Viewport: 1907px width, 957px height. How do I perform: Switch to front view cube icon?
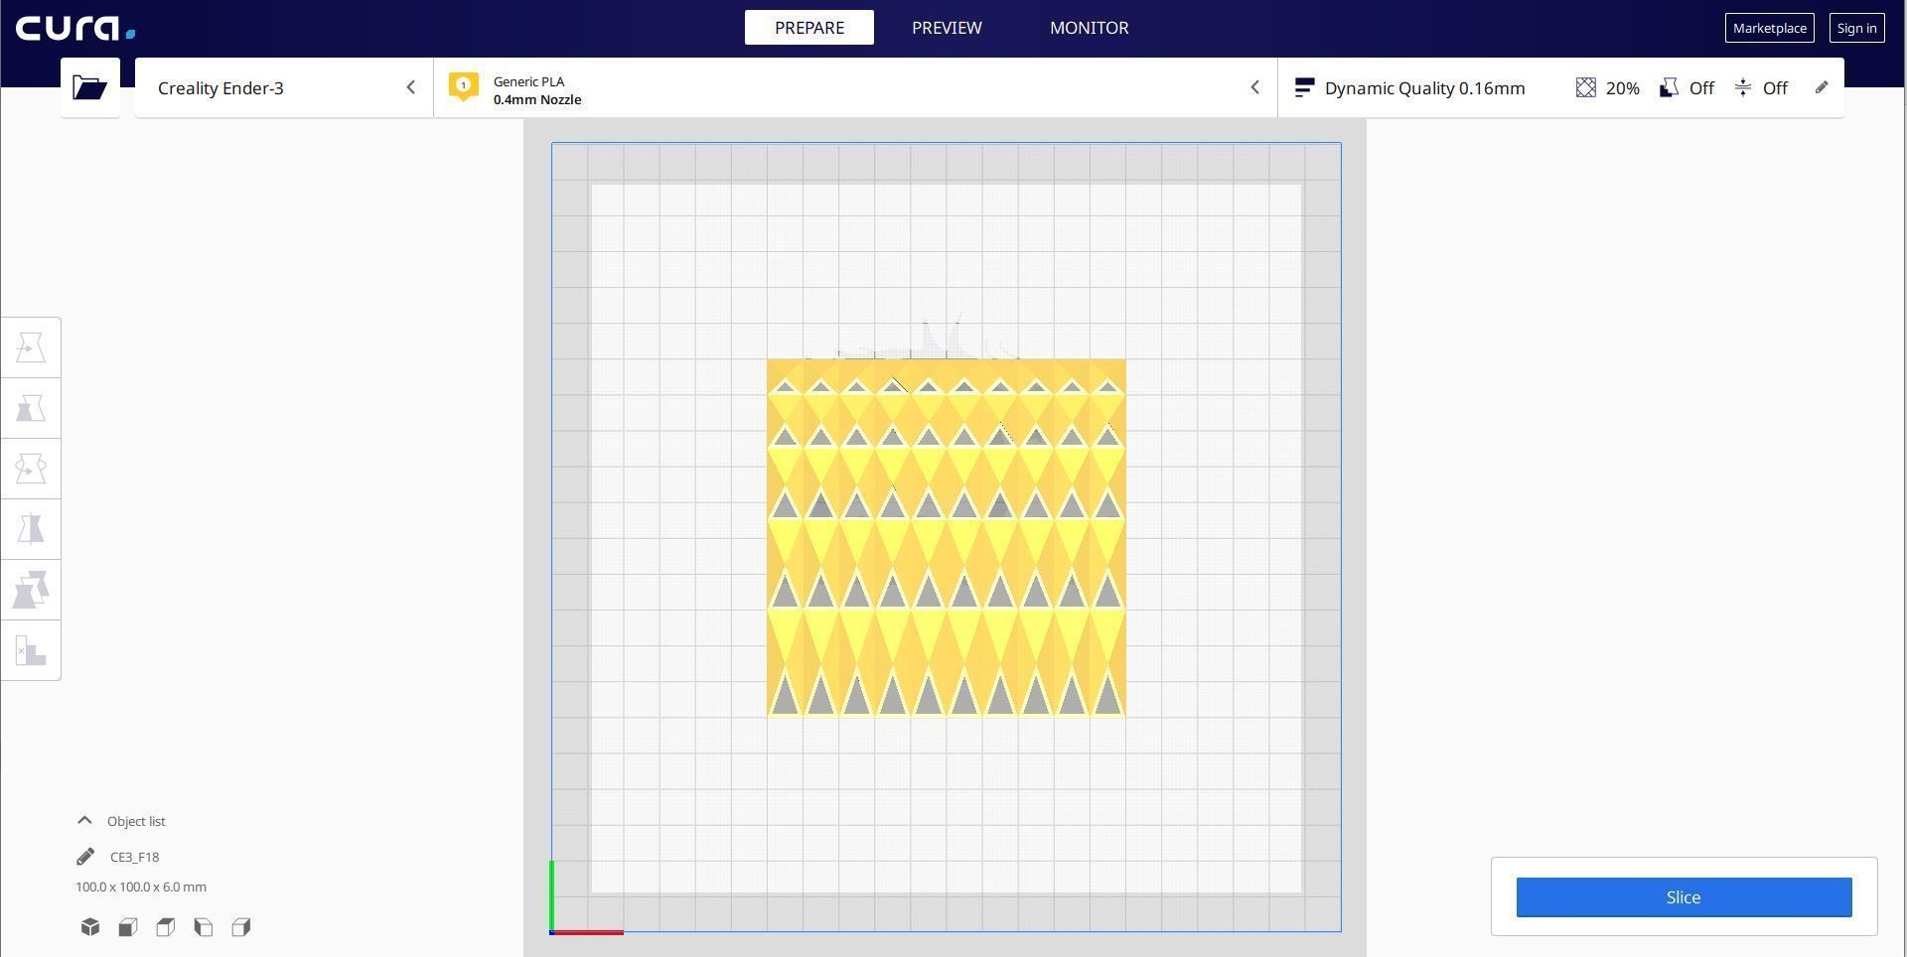tap(128, 927)
